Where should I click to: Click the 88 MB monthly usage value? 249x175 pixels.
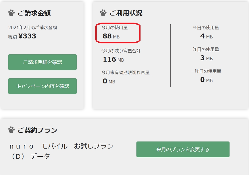click(x=111, y=36)
